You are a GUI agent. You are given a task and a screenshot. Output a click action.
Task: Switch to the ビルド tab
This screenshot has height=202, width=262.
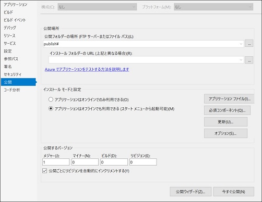(8, 12)
